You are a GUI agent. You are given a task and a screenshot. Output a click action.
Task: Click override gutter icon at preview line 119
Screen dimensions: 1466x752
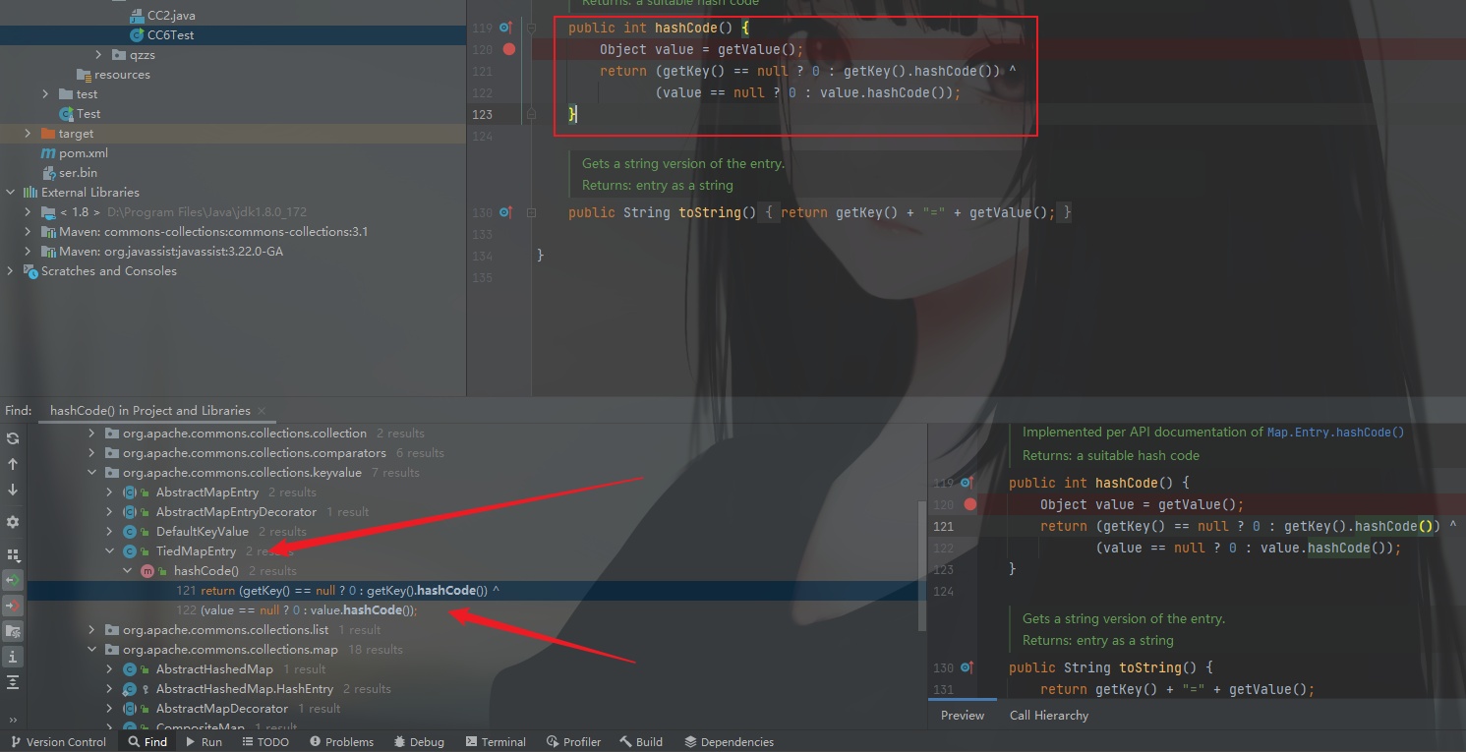[x=967, y=483]
